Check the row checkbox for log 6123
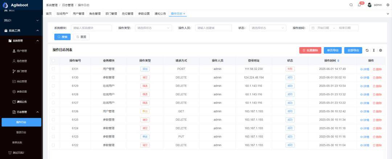The width and height of the screenshot is (392, 159). [x=53, y=137]
